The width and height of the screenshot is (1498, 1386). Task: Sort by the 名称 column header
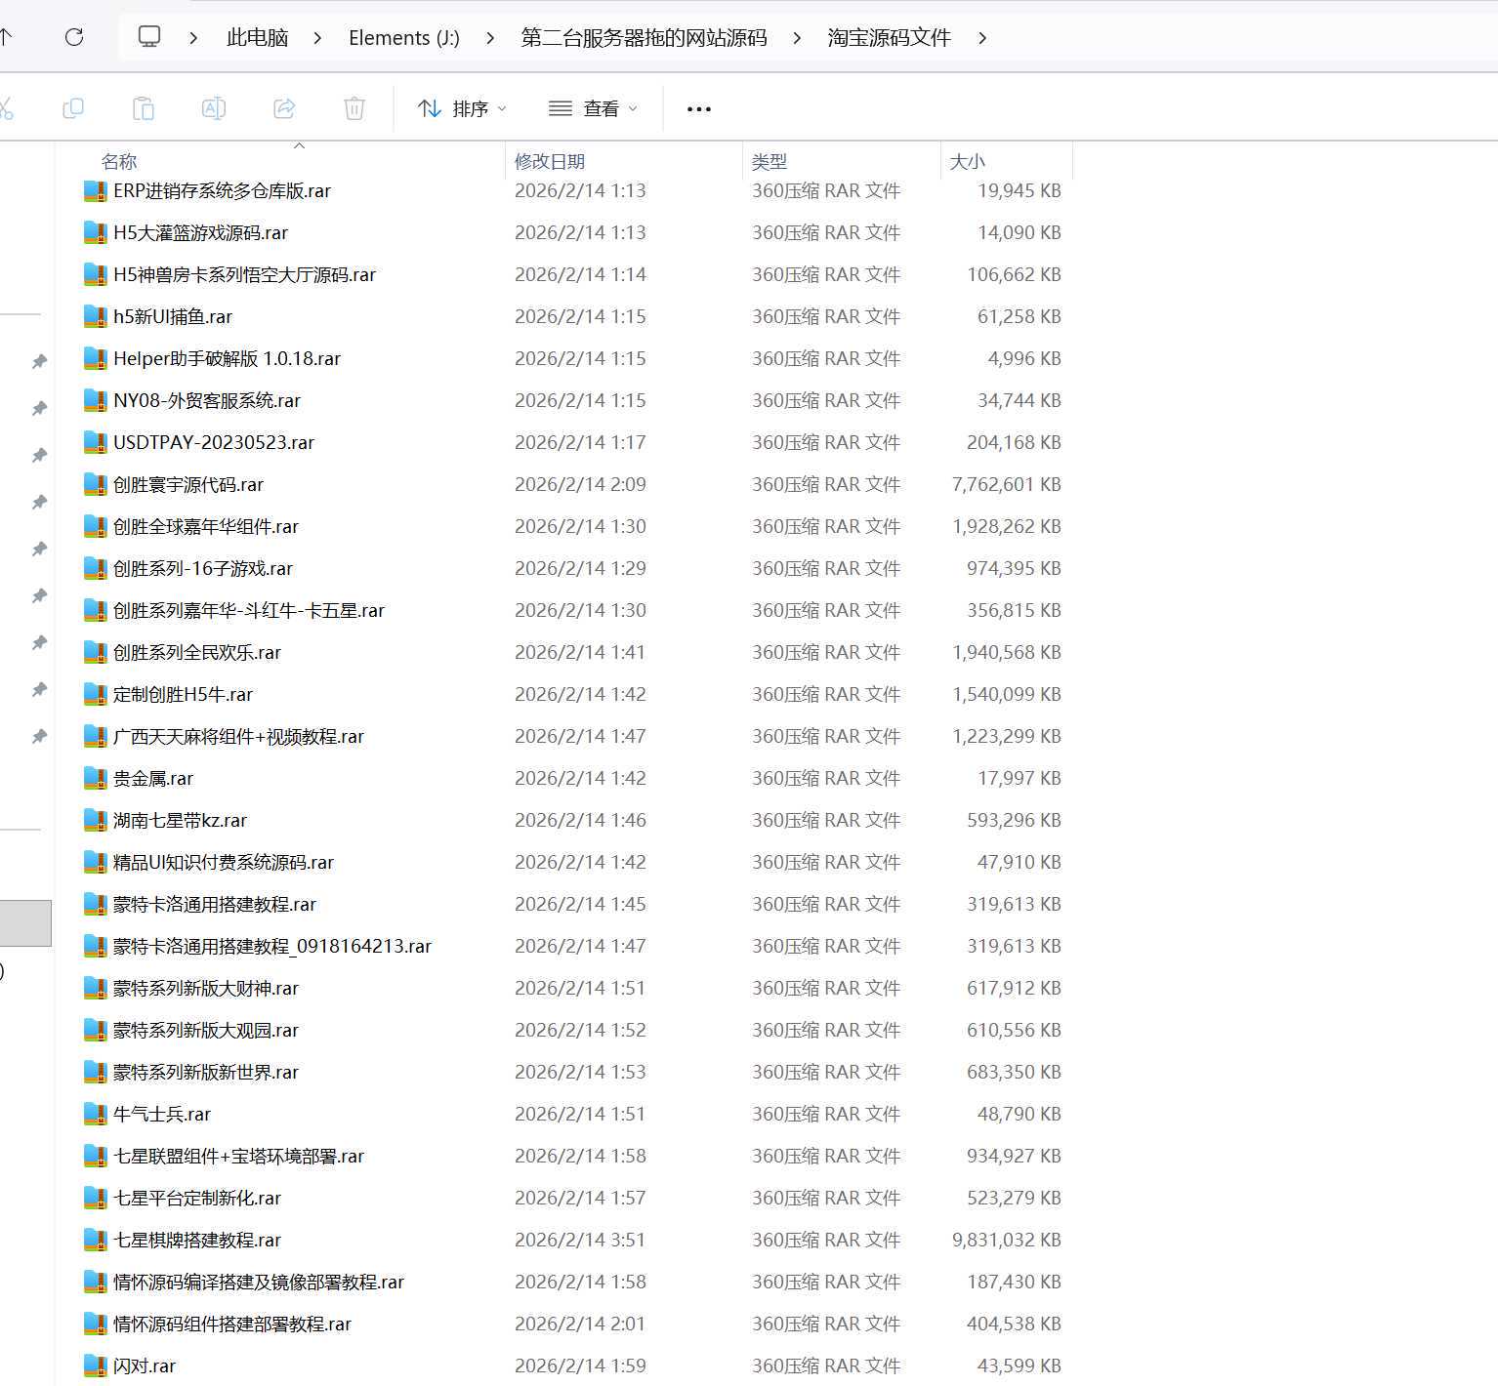[119, 161]
